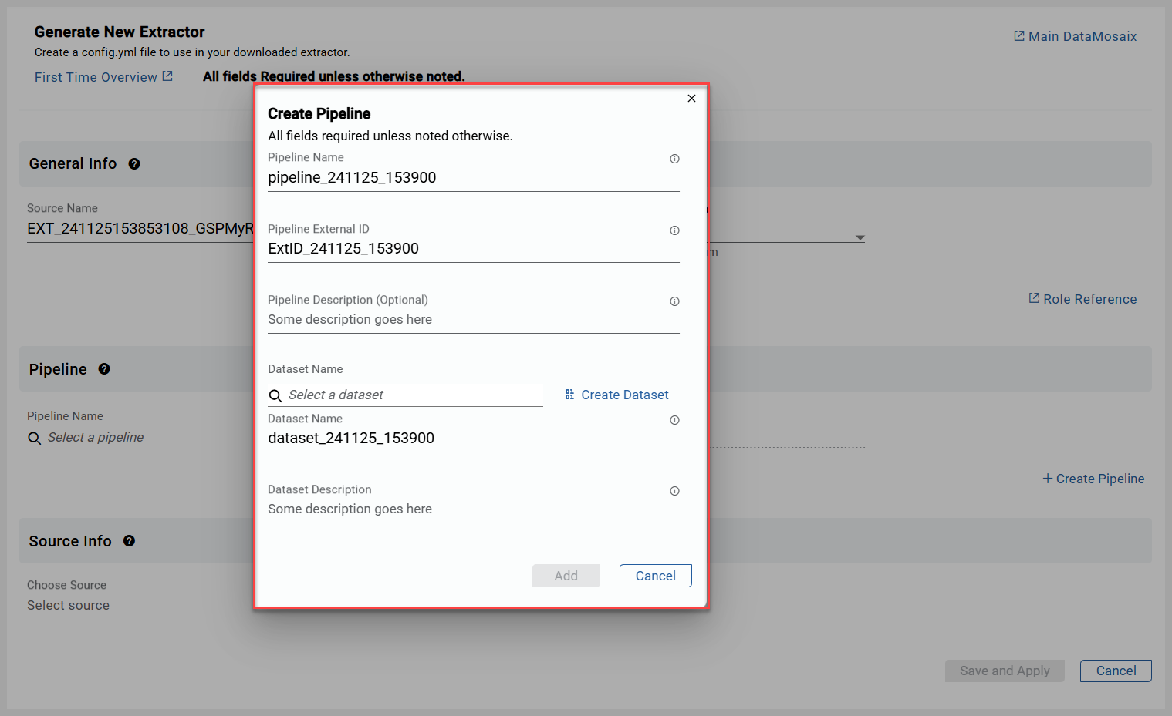Open the Role Reference link

(x=1089, y=299)
